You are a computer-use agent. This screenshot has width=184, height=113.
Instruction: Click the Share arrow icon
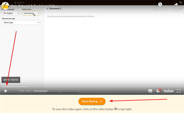click(x=176, y=5)
